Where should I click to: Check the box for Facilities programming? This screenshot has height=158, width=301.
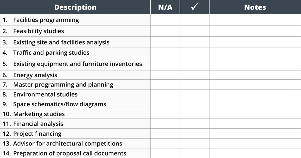point(194,20)
